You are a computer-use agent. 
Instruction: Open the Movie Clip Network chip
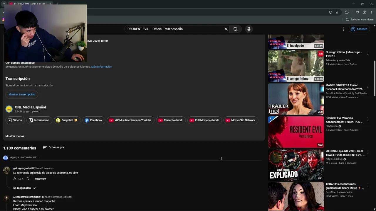[241, 120]
